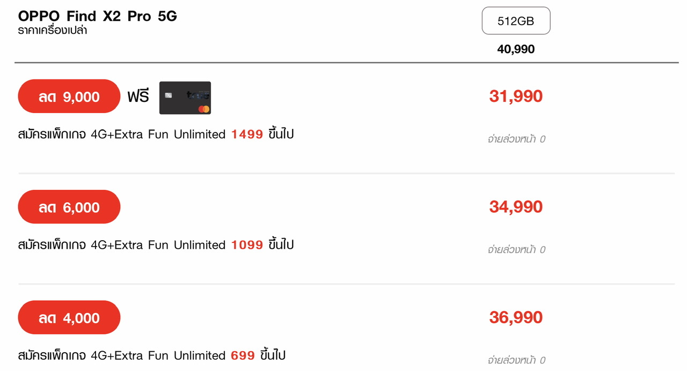Open the free Mastercard card image
Viewport: 687px width, 371px height.
[185, 98]
